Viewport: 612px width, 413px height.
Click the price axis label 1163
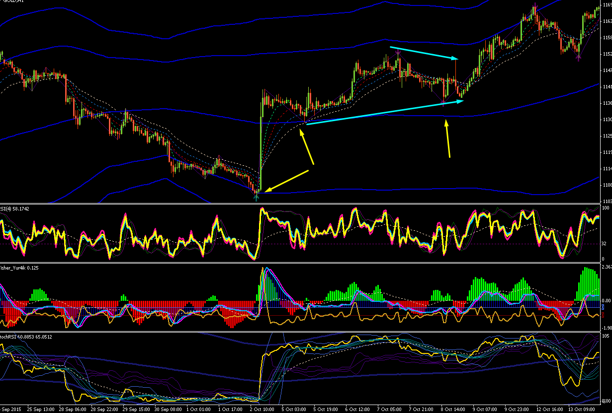click(x=607, y=21)
